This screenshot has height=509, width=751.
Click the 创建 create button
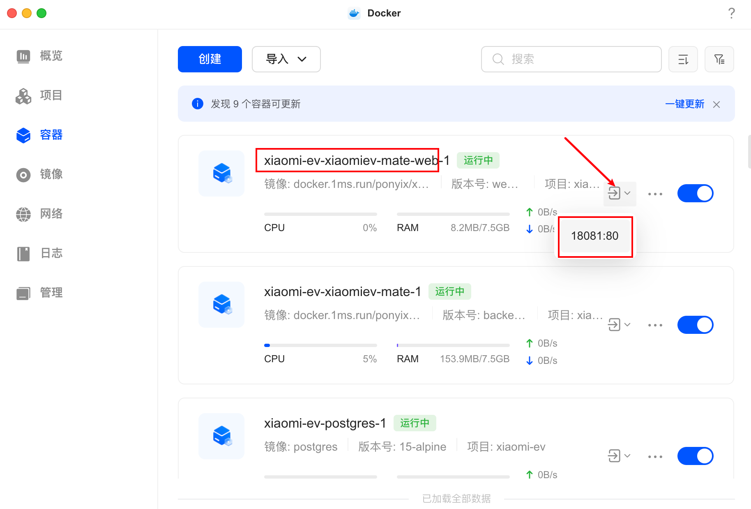tap(210, 59)
